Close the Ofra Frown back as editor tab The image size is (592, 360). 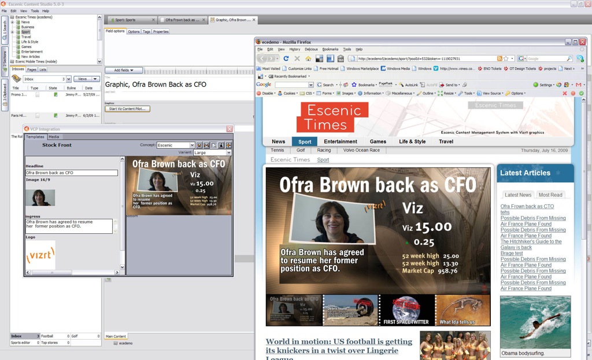[x=203, y=20]
